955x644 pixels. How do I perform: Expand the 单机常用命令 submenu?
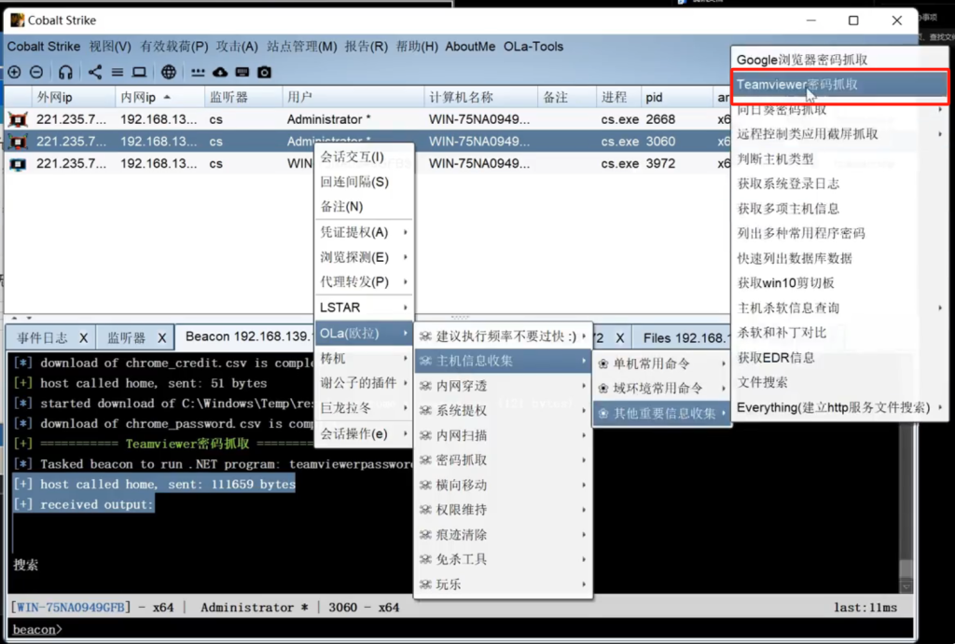tap(662, 364)
